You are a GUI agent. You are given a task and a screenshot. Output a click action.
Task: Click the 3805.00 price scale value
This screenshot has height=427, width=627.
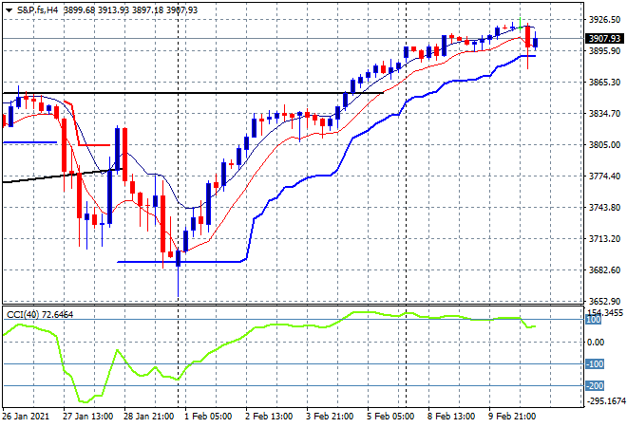coord(604,144)
